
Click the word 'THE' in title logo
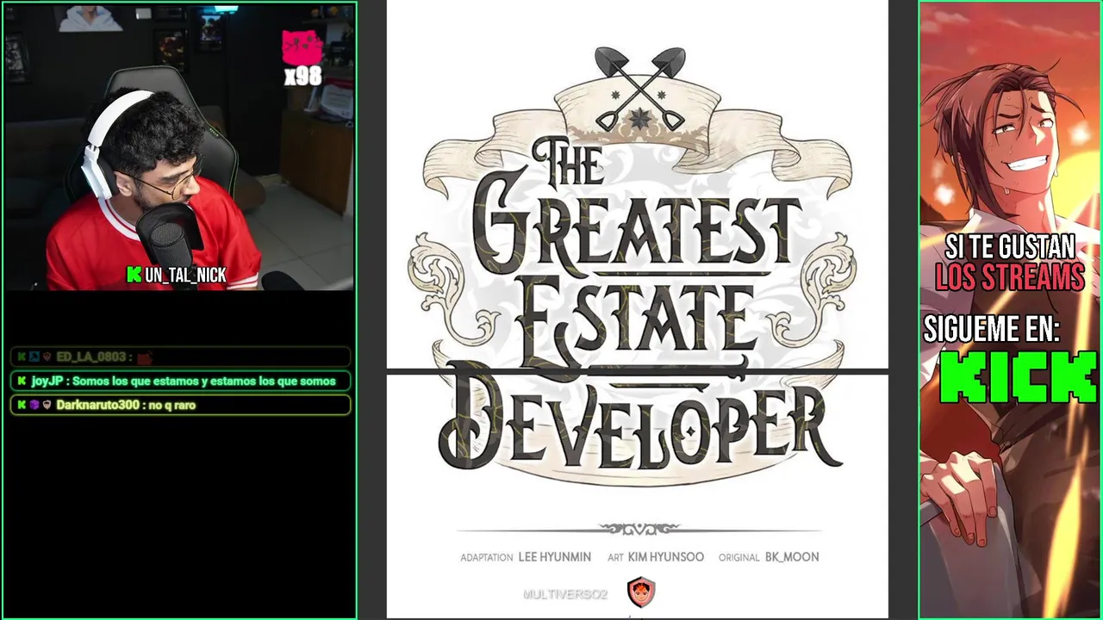(x=569, y=162)
